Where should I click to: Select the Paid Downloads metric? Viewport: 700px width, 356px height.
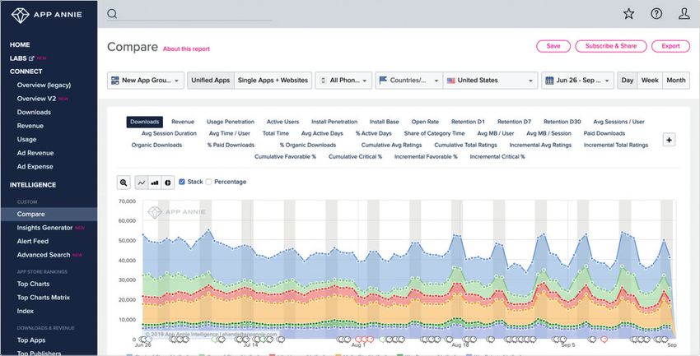pyautogui.click(x=604, y=133)
